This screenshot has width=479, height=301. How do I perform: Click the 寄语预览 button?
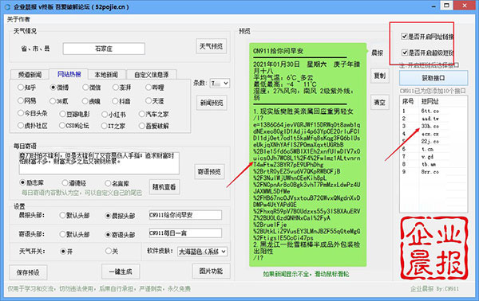coord(209,172)
